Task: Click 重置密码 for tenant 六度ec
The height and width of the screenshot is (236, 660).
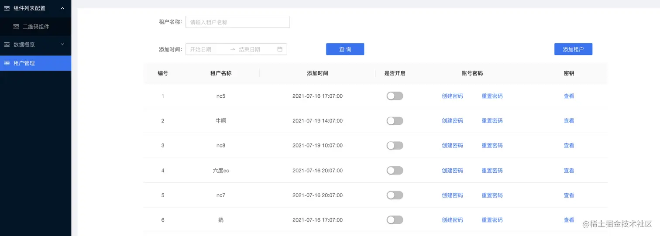Action: click(x=492, y=171)
